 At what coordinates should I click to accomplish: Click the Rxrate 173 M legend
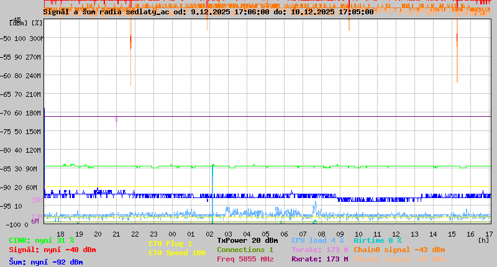pos(320,259)
